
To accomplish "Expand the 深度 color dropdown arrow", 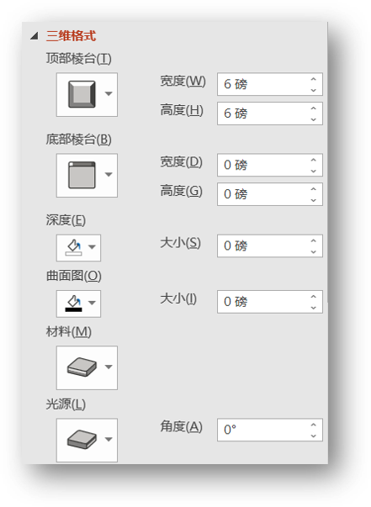I will (93, 247).
